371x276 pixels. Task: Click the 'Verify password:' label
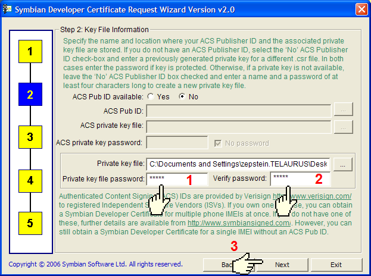point(239,178)
